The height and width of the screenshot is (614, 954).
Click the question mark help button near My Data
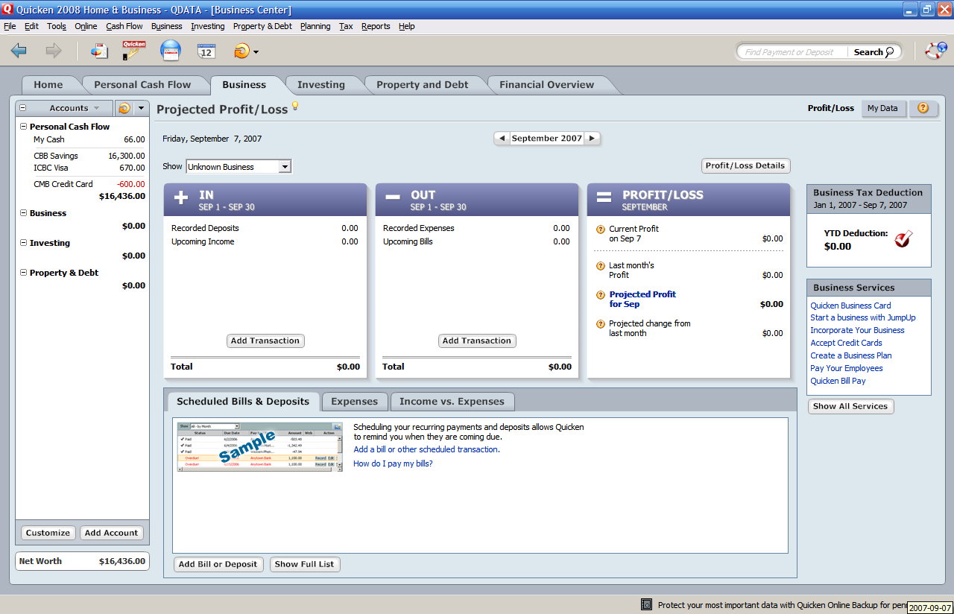click(923, 108)
